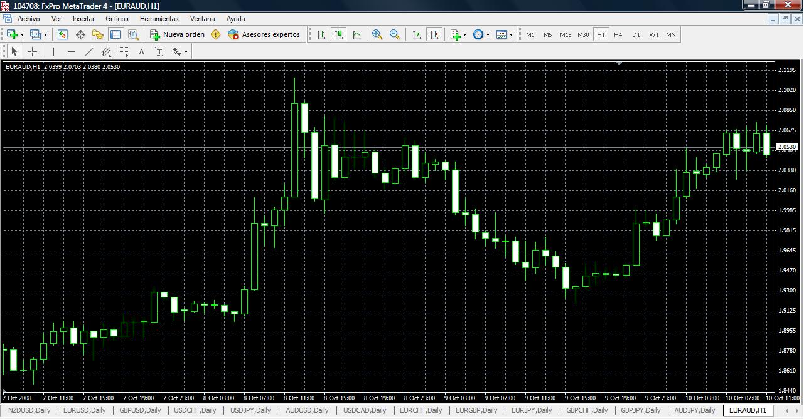Switch to bar chart display

point(321,34)
